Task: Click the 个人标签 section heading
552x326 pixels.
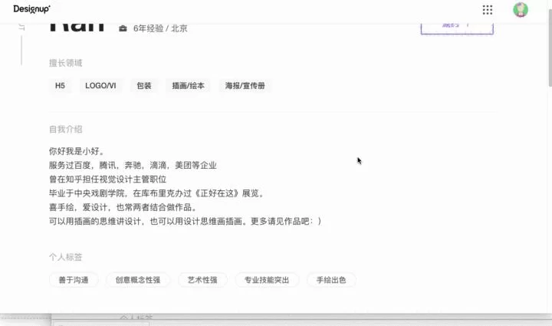Action: click(x=65, y=257)
